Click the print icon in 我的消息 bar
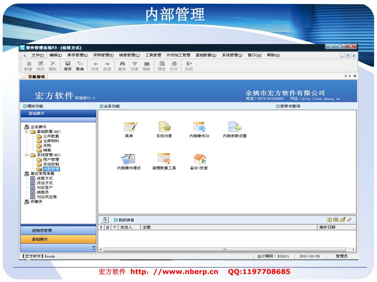The height and width of the screenshot is (282, 377). pos(336,220)
